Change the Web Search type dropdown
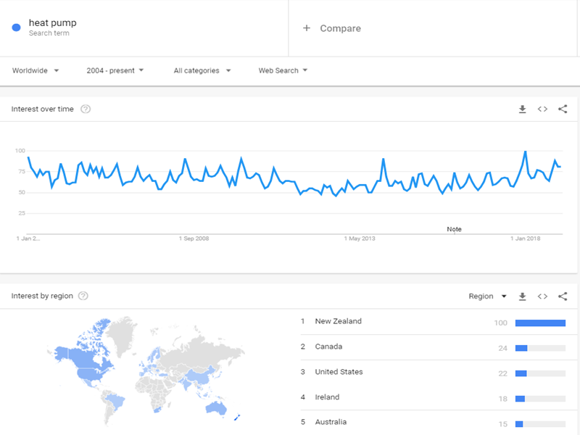 tap(283, 70)
